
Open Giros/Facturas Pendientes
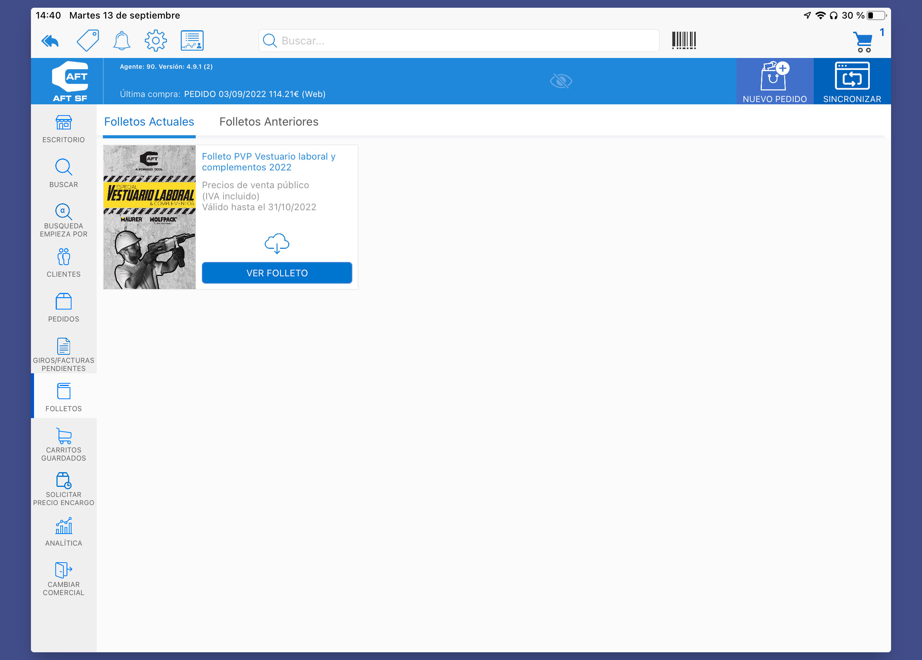click(x=64, y=354)
